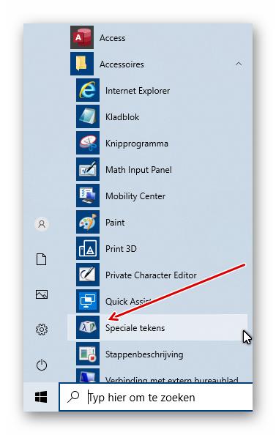Open the Access app icon
Viewport: 276px width, 435px height.
82,37
